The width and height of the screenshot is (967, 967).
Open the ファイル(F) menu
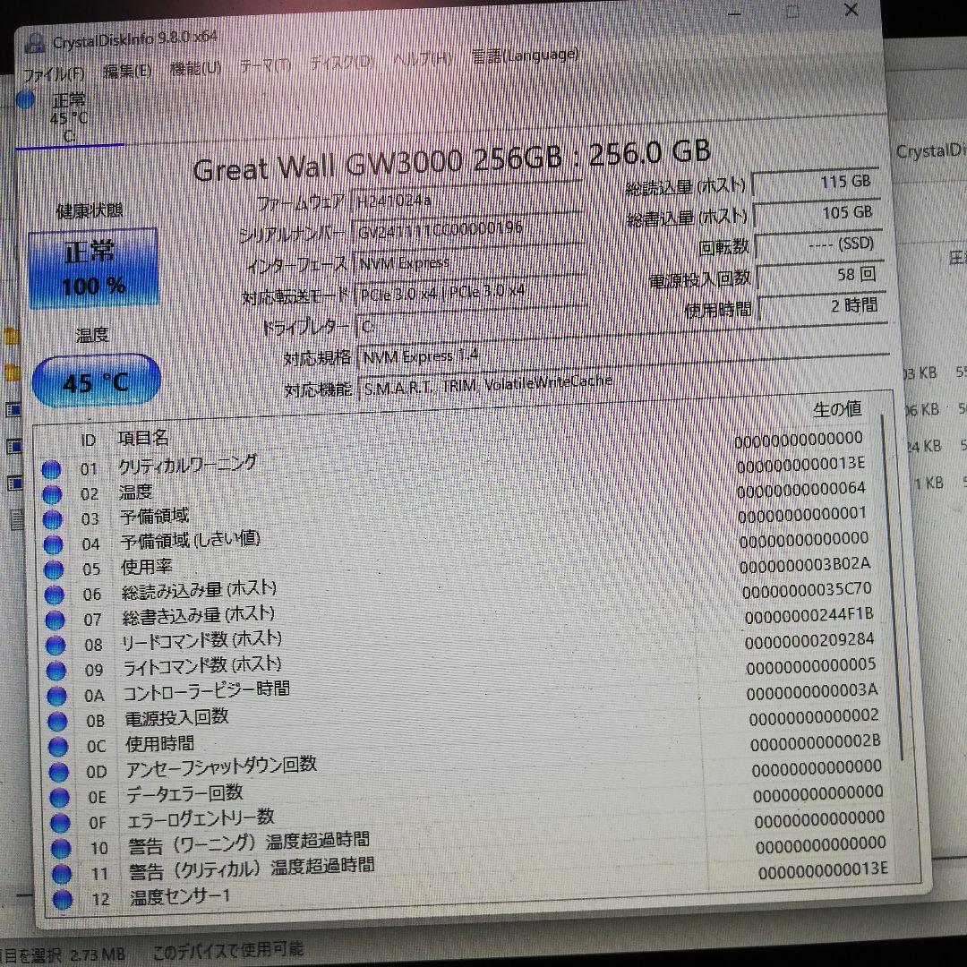[x=54, y=74]
